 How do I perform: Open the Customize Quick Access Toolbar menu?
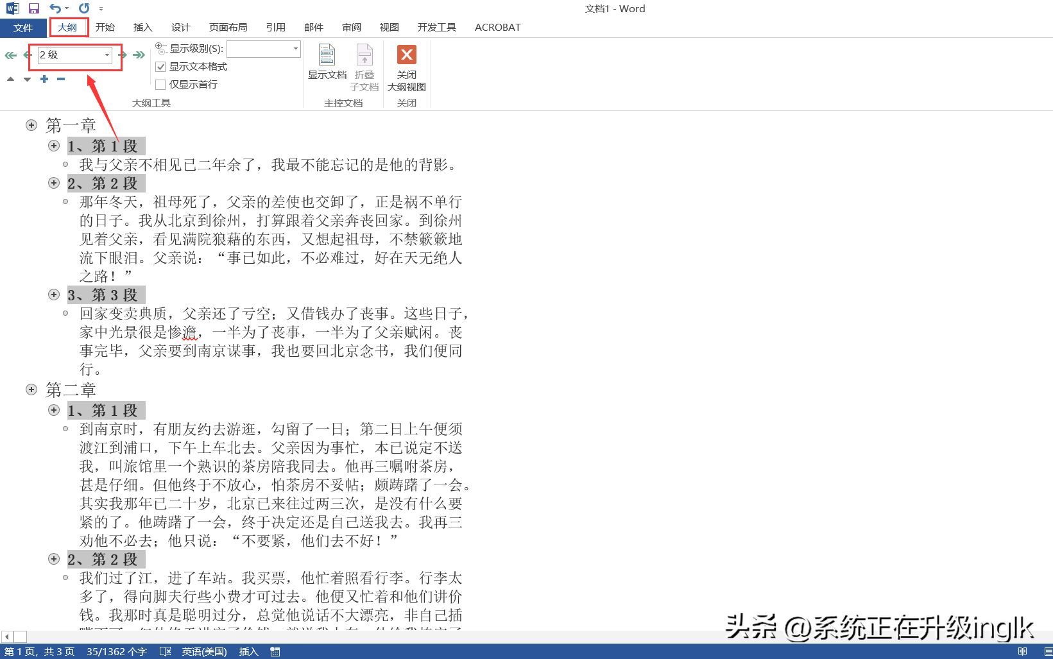101,9
